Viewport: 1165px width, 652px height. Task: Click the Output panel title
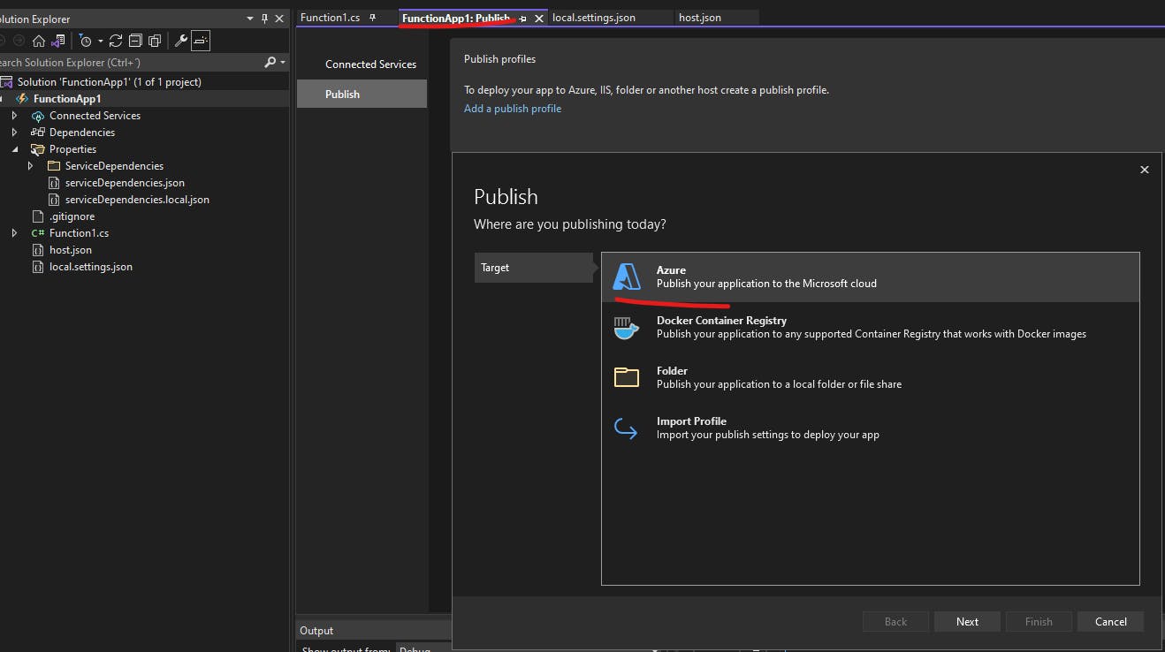pyautogui.click(x=316, y=630)
